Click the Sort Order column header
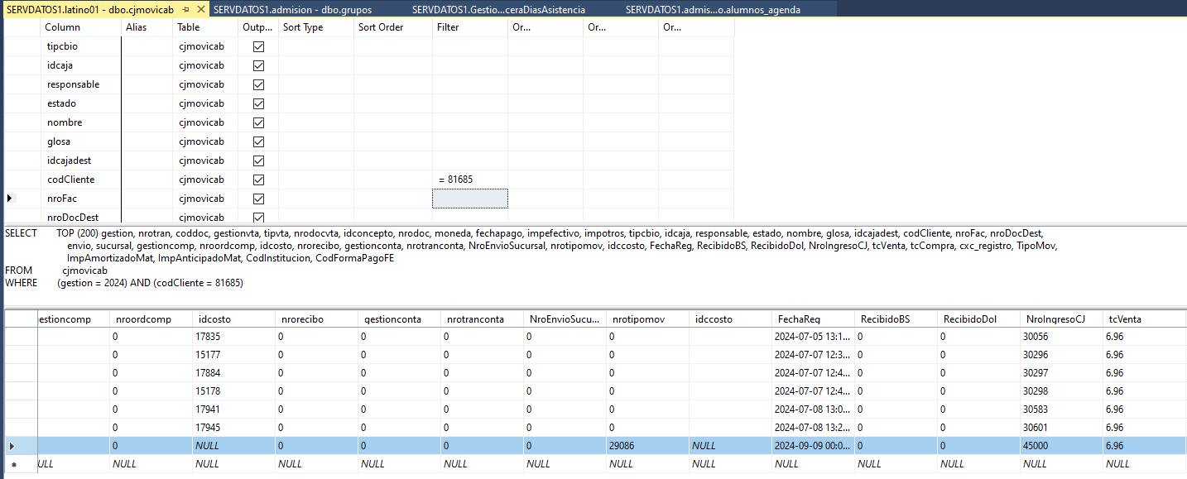1187x479 pixels. click(393, 27)
